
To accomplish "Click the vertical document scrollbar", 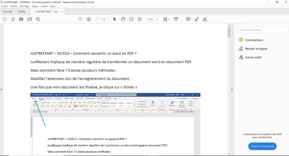I will pos(229,72).
